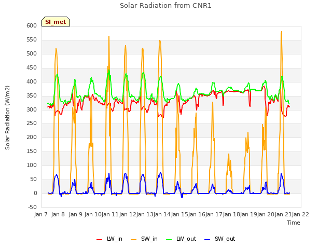Click the blue SW_out legend color marker
The image size is (332, 249).
(x=208, y=239)
